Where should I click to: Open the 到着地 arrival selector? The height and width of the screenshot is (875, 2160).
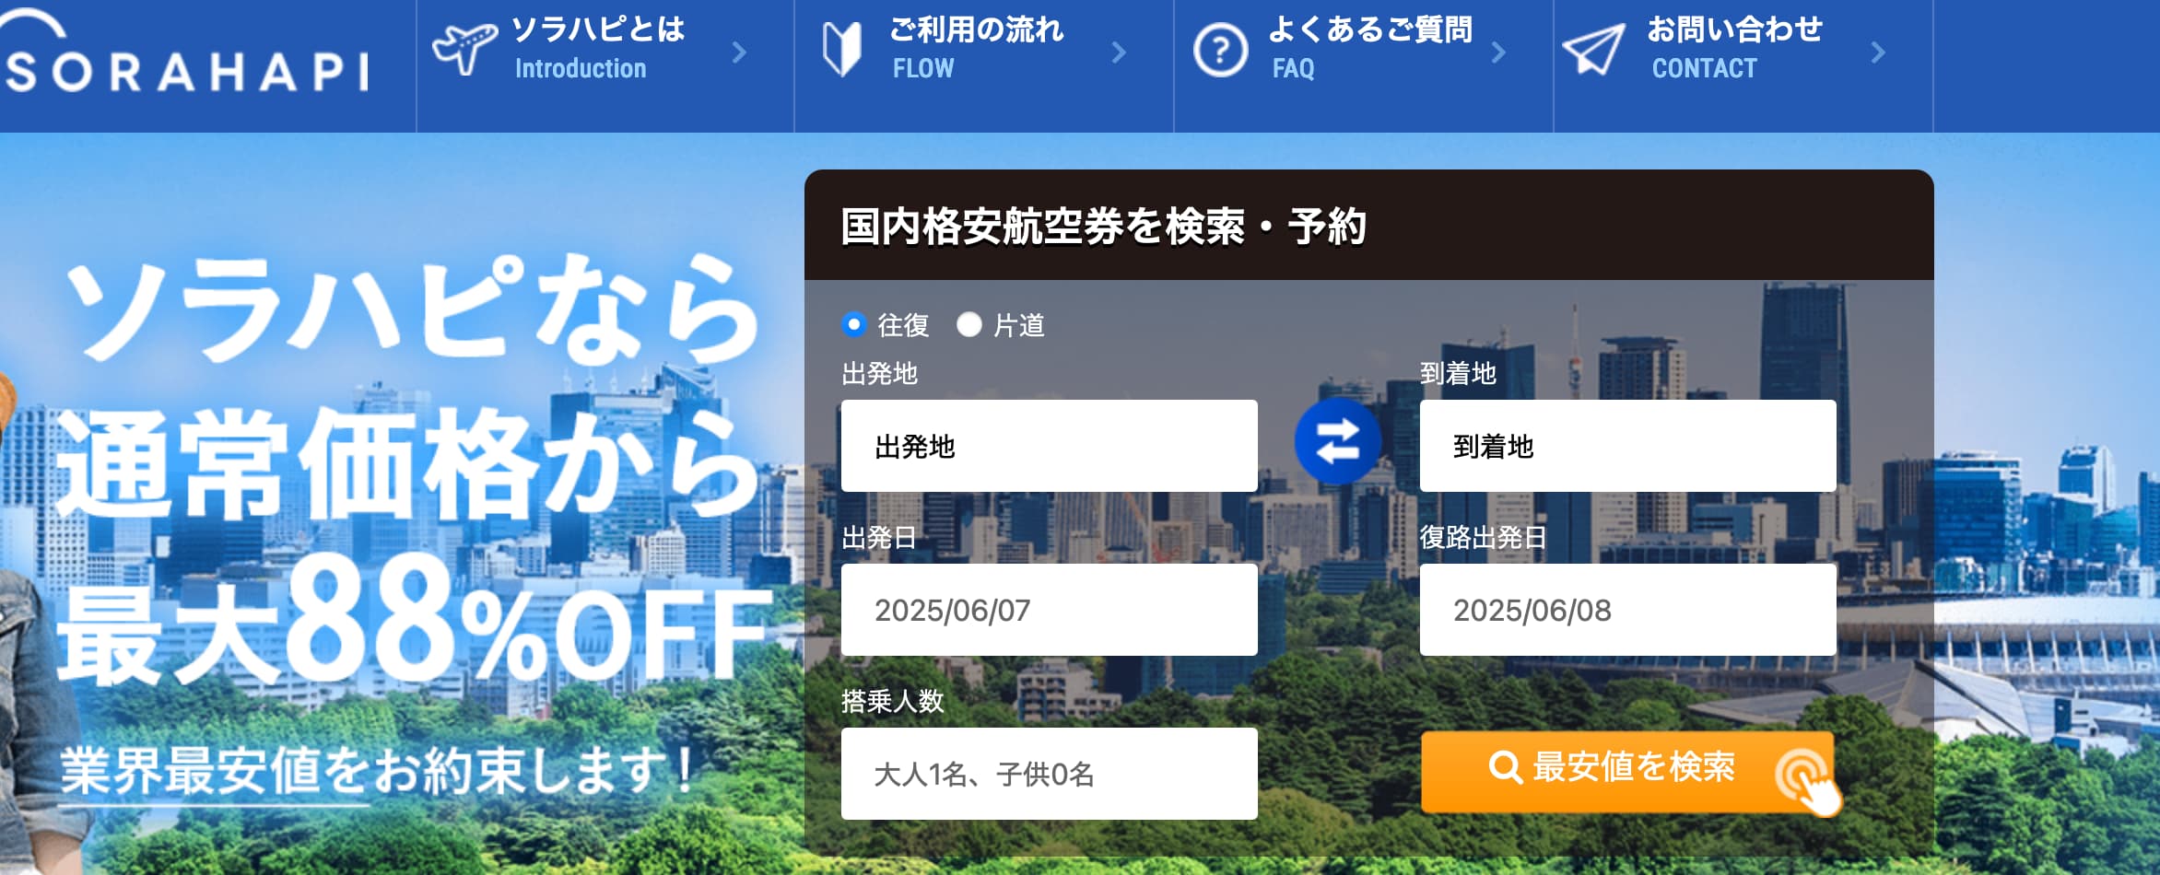coord(1628,446)
